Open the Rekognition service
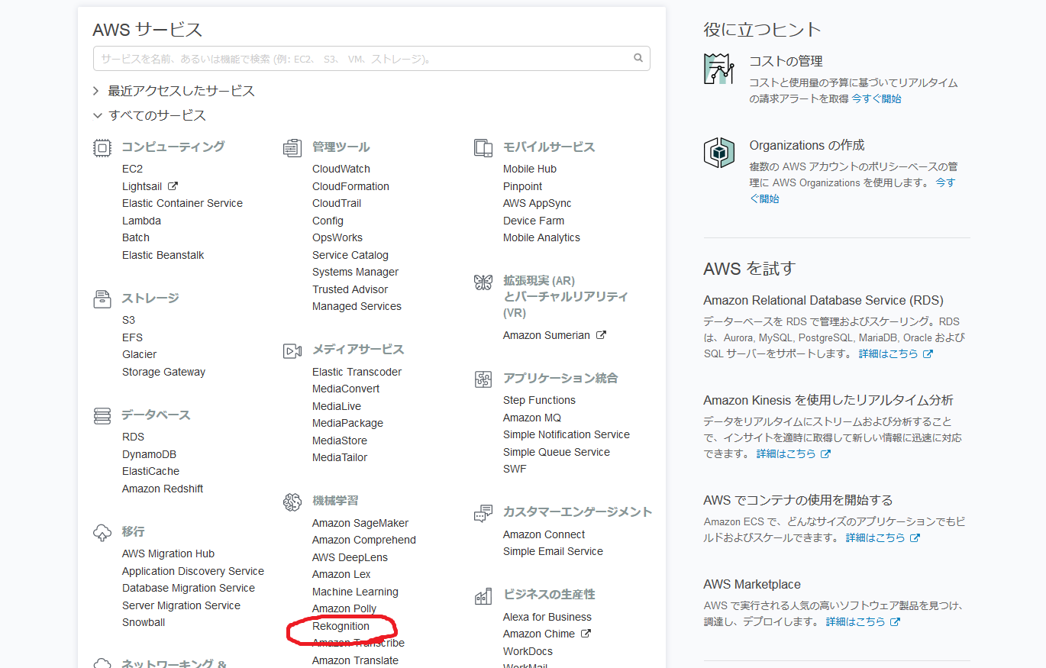Image resolution: width=1046 pixels, height=668 pixels. 341,626
